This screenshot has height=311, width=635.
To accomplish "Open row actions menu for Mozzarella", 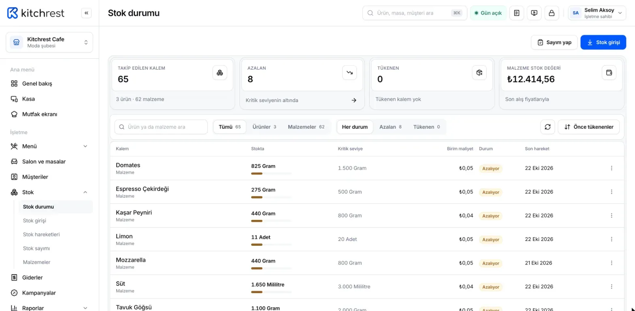I will pos(612,263).
